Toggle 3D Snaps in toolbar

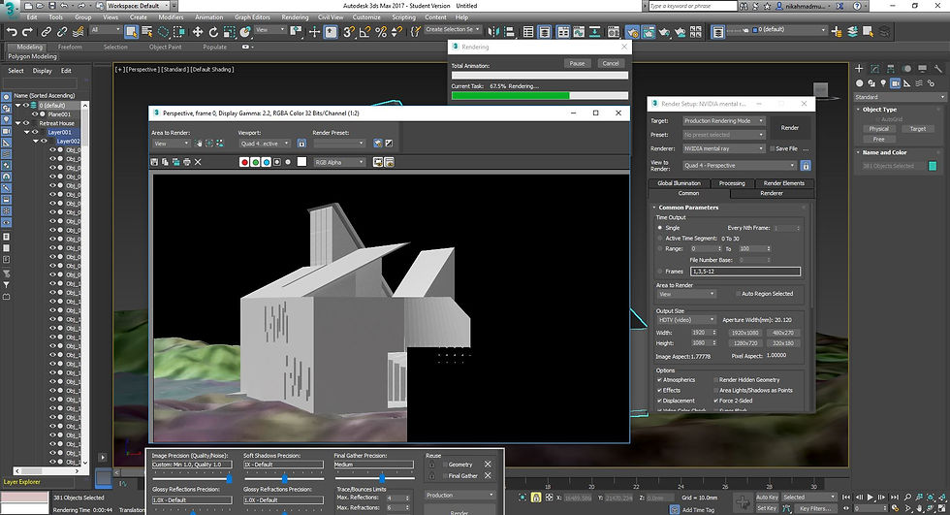coord(348,31)
